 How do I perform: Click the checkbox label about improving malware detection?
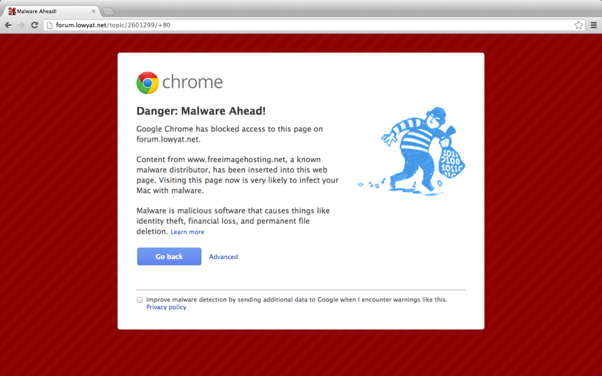point(296,300)
